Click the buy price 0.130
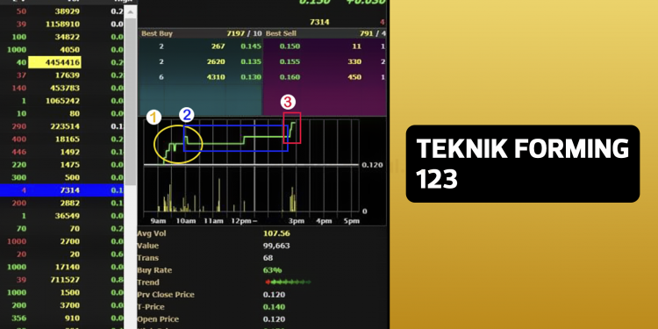Screen dimensions: 658x329 251,77
